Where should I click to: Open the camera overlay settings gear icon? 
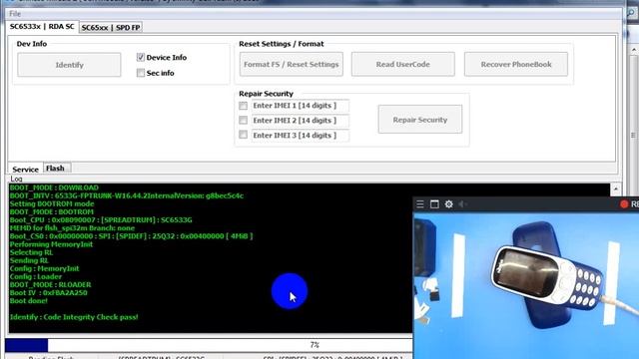point(448,203)
